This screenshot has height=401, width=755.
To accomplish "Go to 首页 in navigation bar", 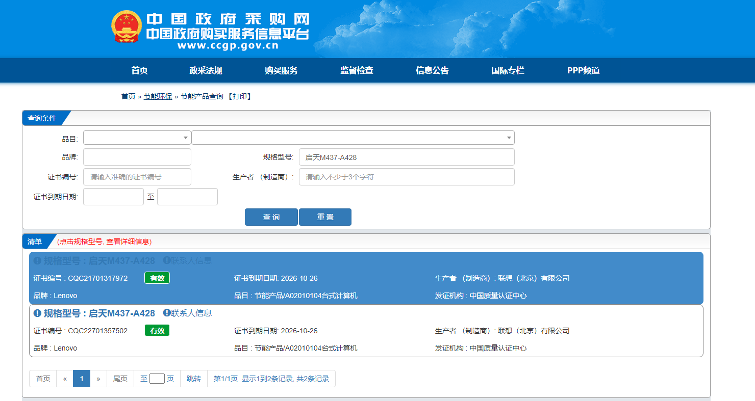I will [139, 71].
